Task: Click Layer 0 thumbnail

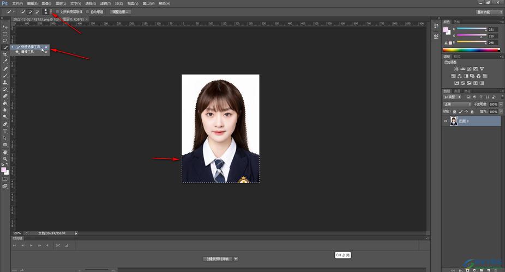Action: [x=454, y=121]
